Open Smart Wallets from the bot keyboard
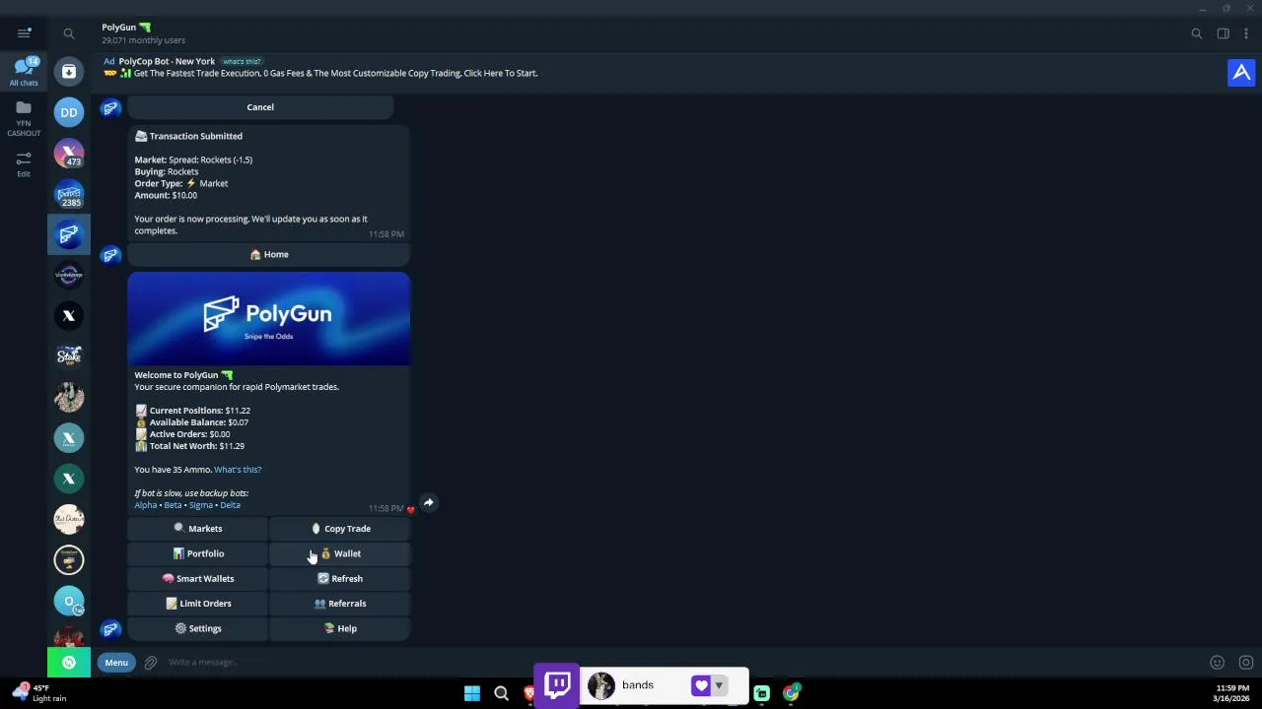Viewport: 1262px width, 709px height. 197,579
